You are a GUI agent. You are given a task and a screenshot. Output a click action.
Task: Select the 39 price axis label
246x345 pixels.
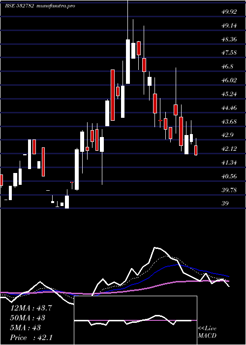(x=225, y=203)
